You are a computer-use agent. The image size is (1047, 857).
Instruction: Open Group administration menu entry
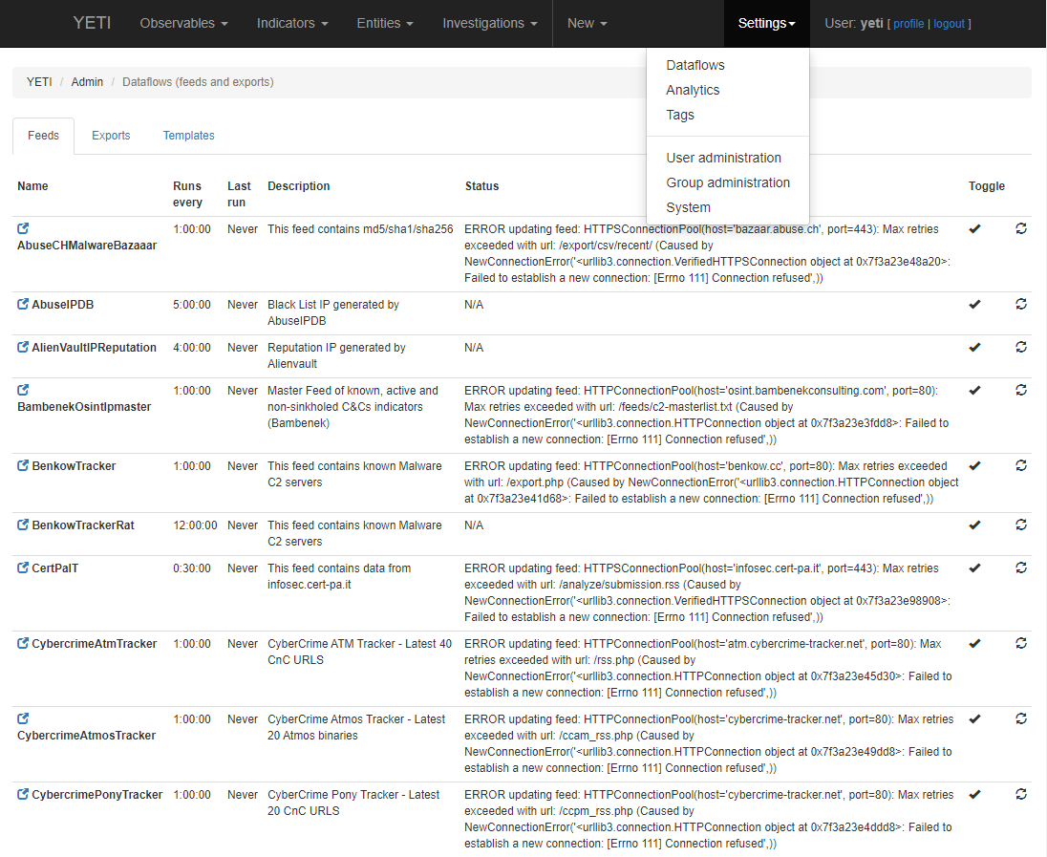pos(728,182)
